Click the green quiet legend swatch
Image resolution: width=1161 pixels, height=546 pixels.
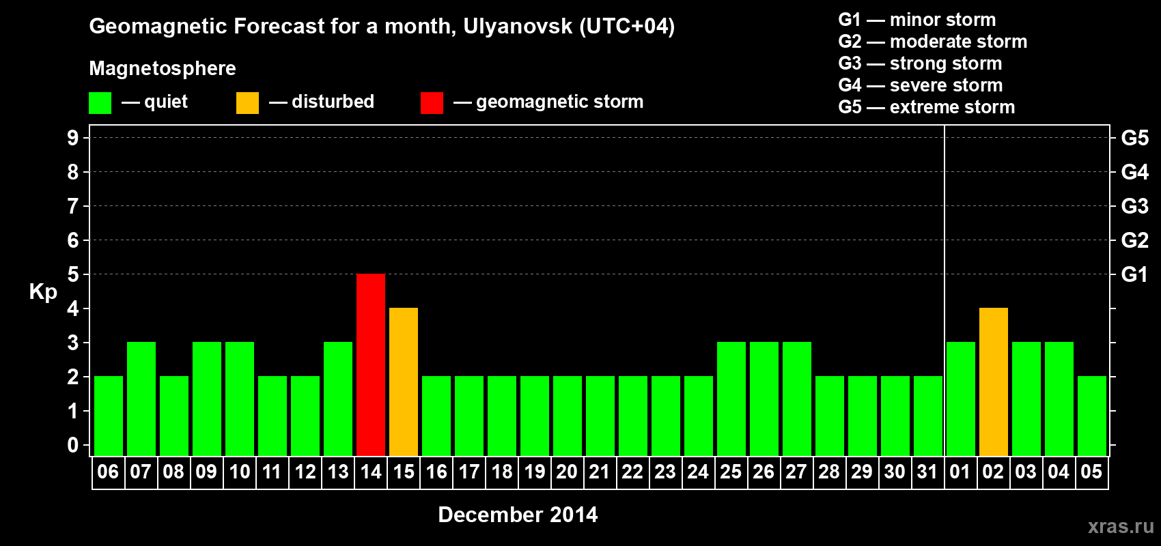click(x=100, y=103)
